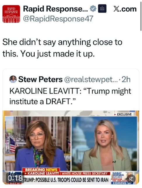Open the Rapid Response profile avatar
The width and height of the screenshot is (142, 188).
pos(11,14)
